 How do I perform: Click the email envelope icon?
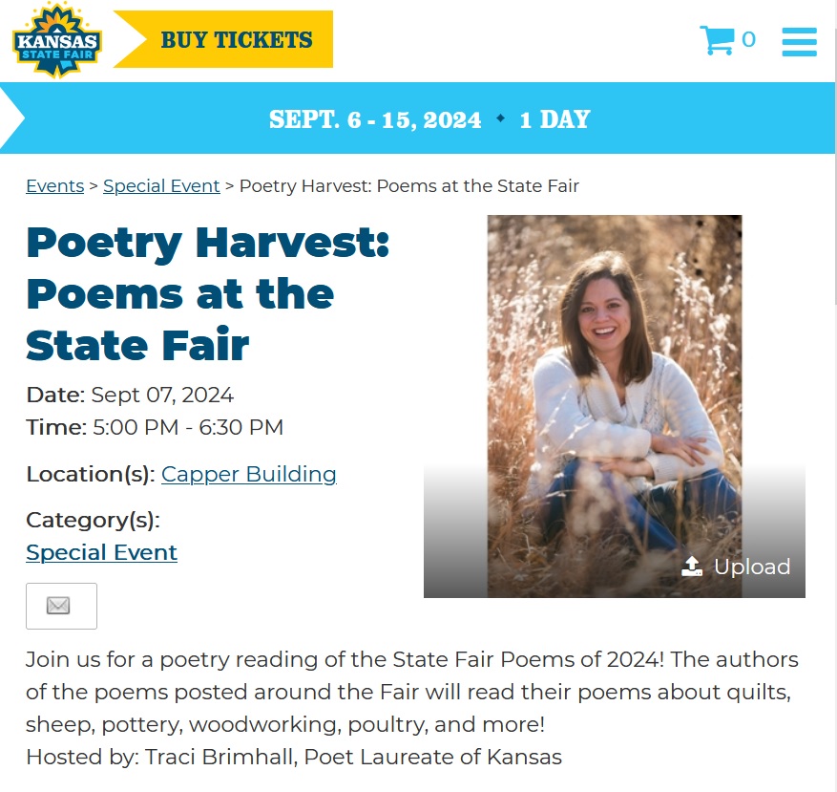(x=61, y=606)
